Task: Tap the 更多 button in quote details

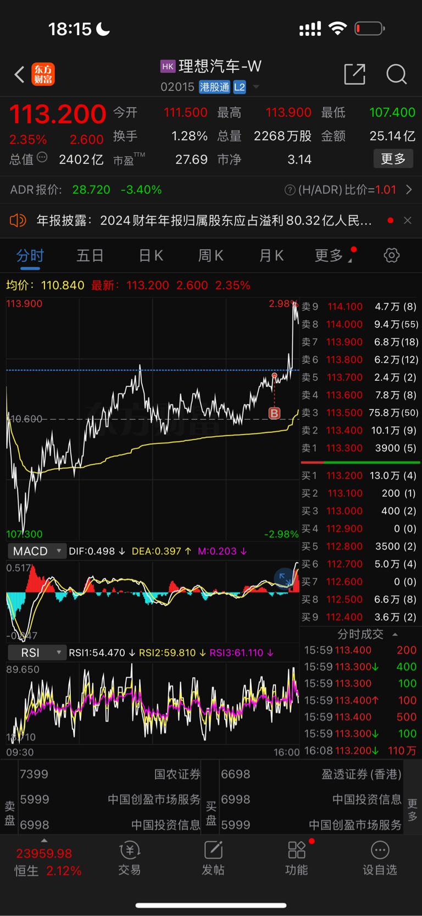Action: [x=393, y=159]
